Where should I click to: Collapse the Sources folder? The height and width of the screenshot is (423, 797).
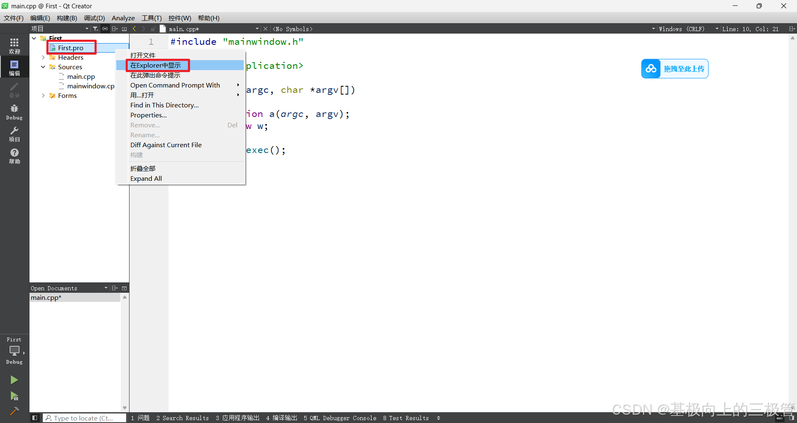tap(43, 67)
